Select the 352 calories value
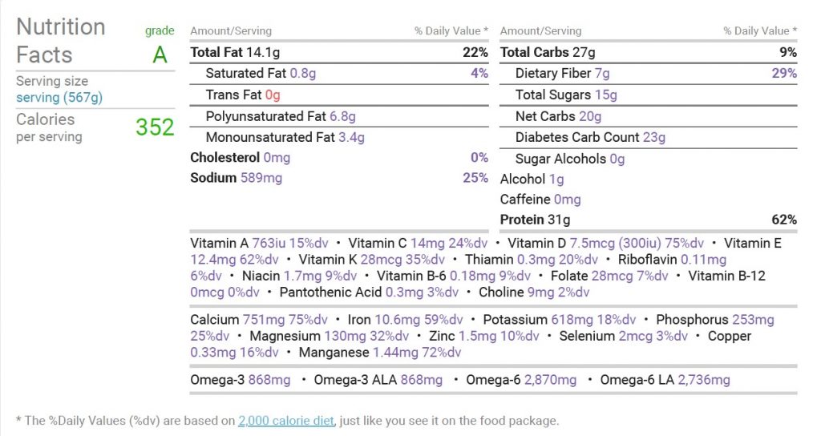This screenshot has height=436, width=821. (x=155, y=127)
